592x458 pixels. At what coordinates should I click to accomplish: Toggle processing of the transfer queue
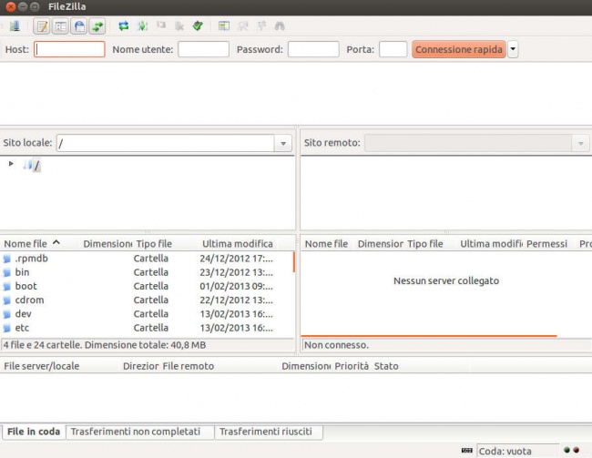point(142,26)
